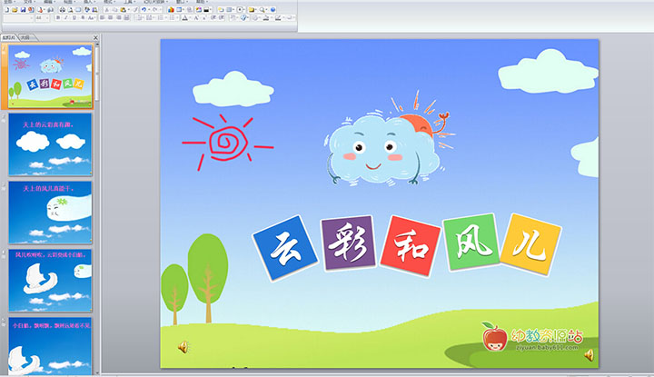This screenshot has height=377, width=654.
Task: Open the Redo history dropdown arrow
Action: pyautogui.click(x=160, y=10)
